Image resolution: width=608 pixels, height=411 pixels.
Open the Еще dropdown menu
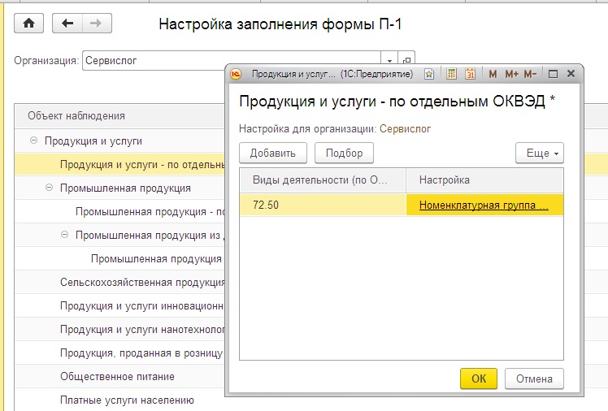(x=540, y=153)
